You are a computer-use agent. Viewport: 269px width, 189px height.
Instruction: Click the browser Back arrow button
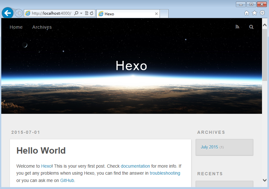pos(8,13)
